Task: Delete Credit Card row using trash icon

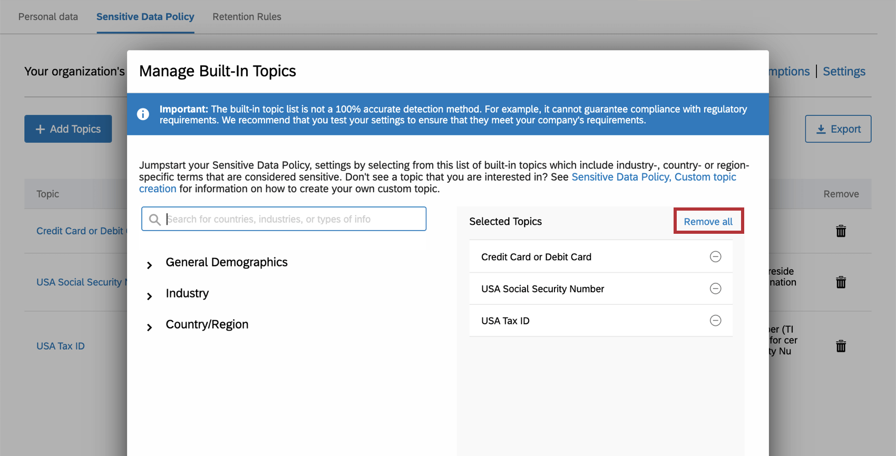Action: click(x=841, y=231)
